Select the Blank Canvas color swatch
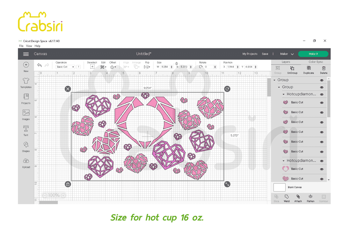The width and height of the screenshot is (346, 239). pos(279,187)
